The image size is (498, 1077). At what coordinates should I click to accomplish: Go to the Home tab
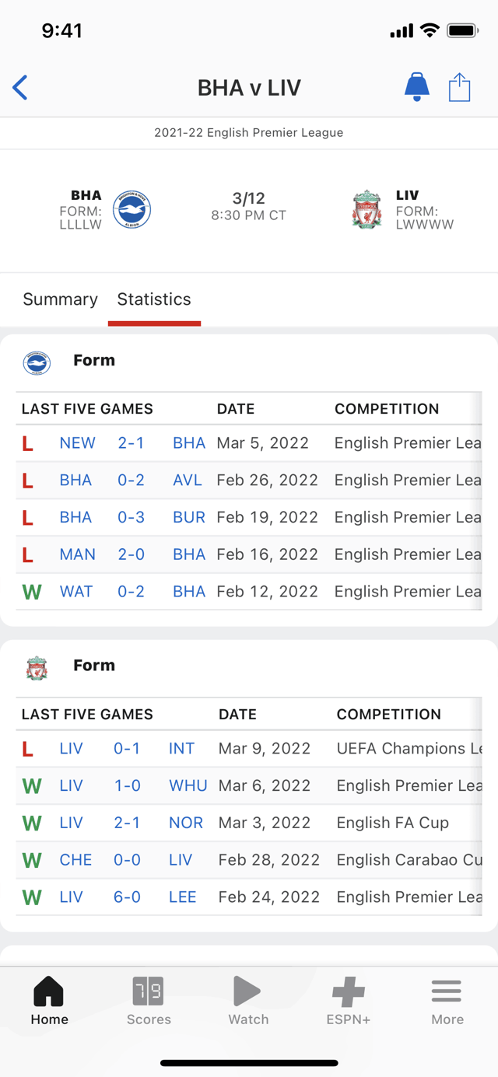[49, 1002]
